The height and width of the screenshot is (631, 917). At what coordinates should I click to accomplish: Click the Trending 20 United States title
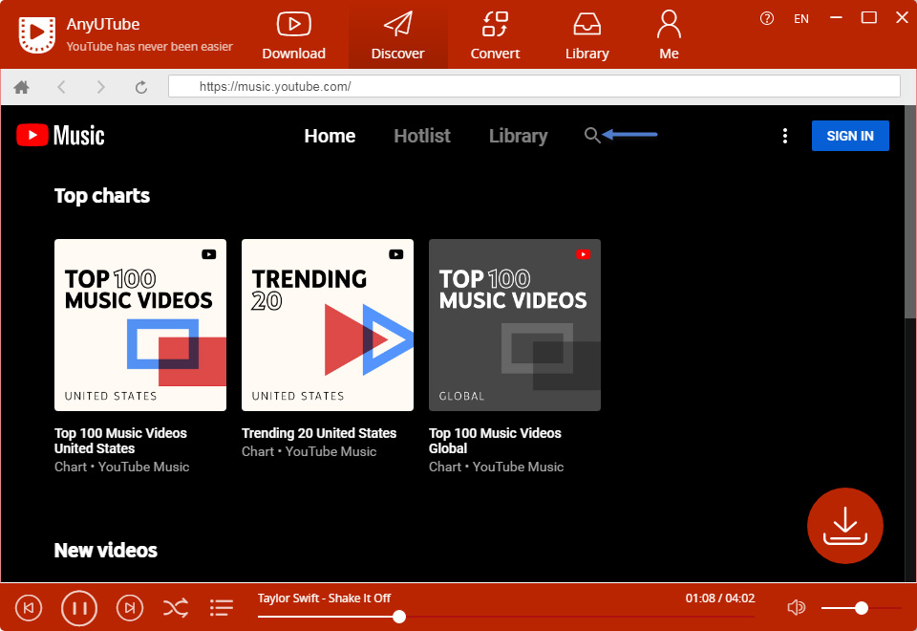[x=319, y=433]
